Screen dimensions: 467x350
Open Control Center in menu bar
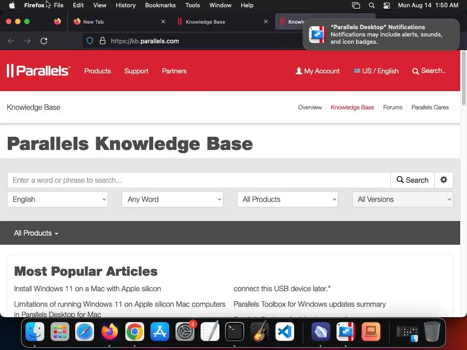[x=387, y=5]
